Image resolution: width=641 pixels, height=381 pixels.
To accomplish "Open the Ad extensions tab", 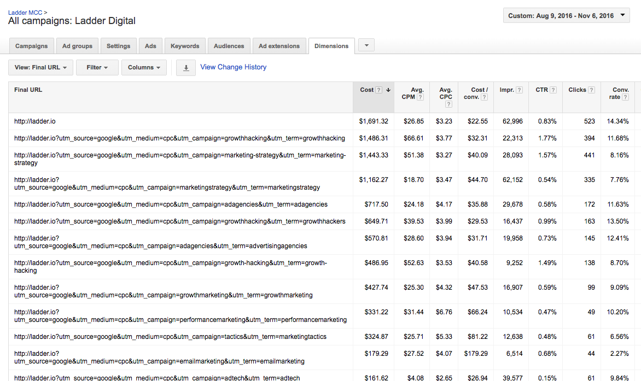I will (279, 46).
